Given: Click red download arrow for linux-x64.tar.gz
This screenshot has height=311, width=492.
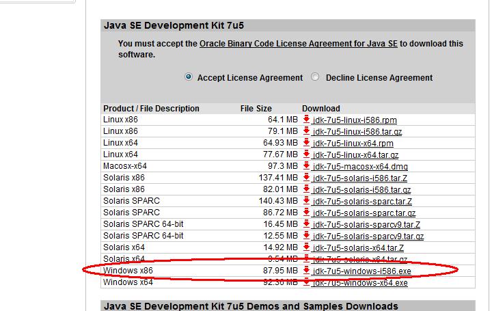Looking at the screenshot, I should (x=307, y=154).
